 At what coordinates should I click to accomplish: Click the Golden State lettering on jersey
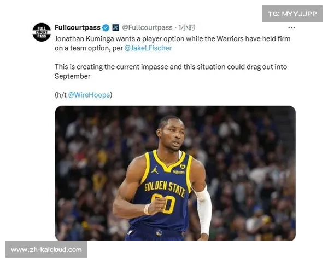click(165, 188)
